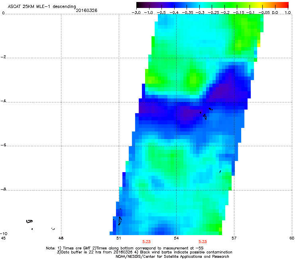
Task: Click the elongated island outline on the 51 longitude line
Action: click(120, 221)
